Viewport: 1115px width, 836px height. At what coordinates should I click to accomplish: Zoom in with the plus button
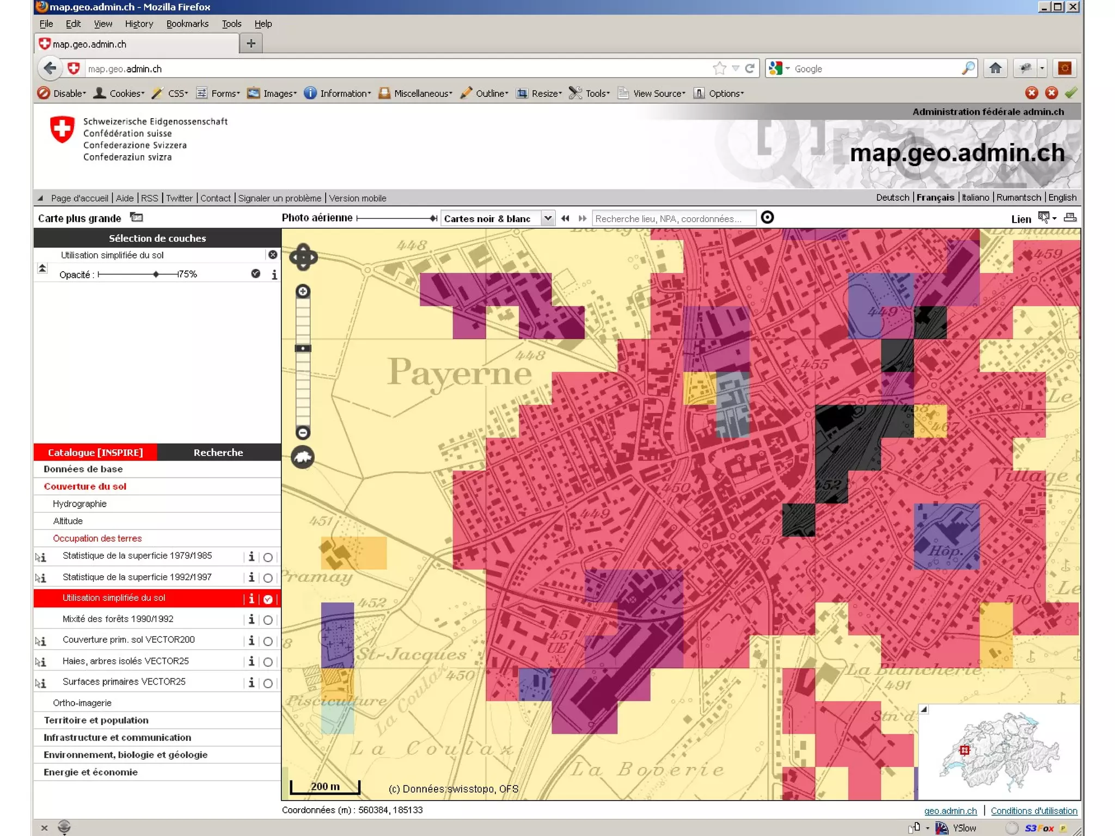tap(303, 291)
